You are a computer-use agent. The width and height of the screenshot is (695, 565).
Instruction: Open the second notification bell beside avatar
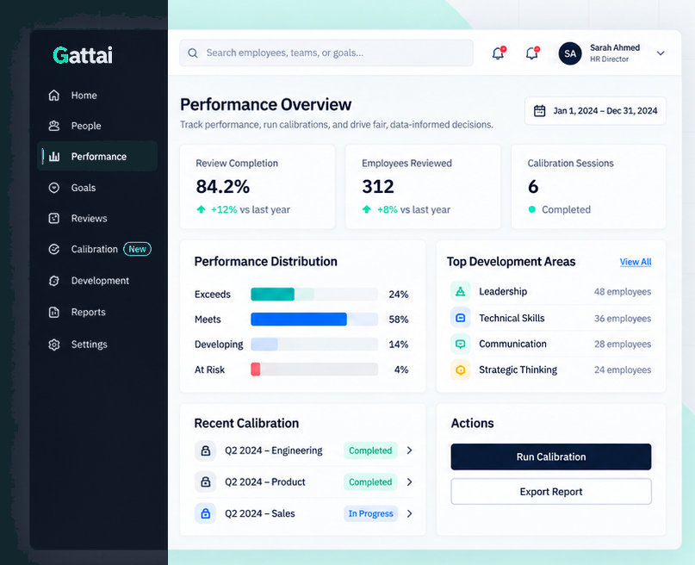pos(532,53)
